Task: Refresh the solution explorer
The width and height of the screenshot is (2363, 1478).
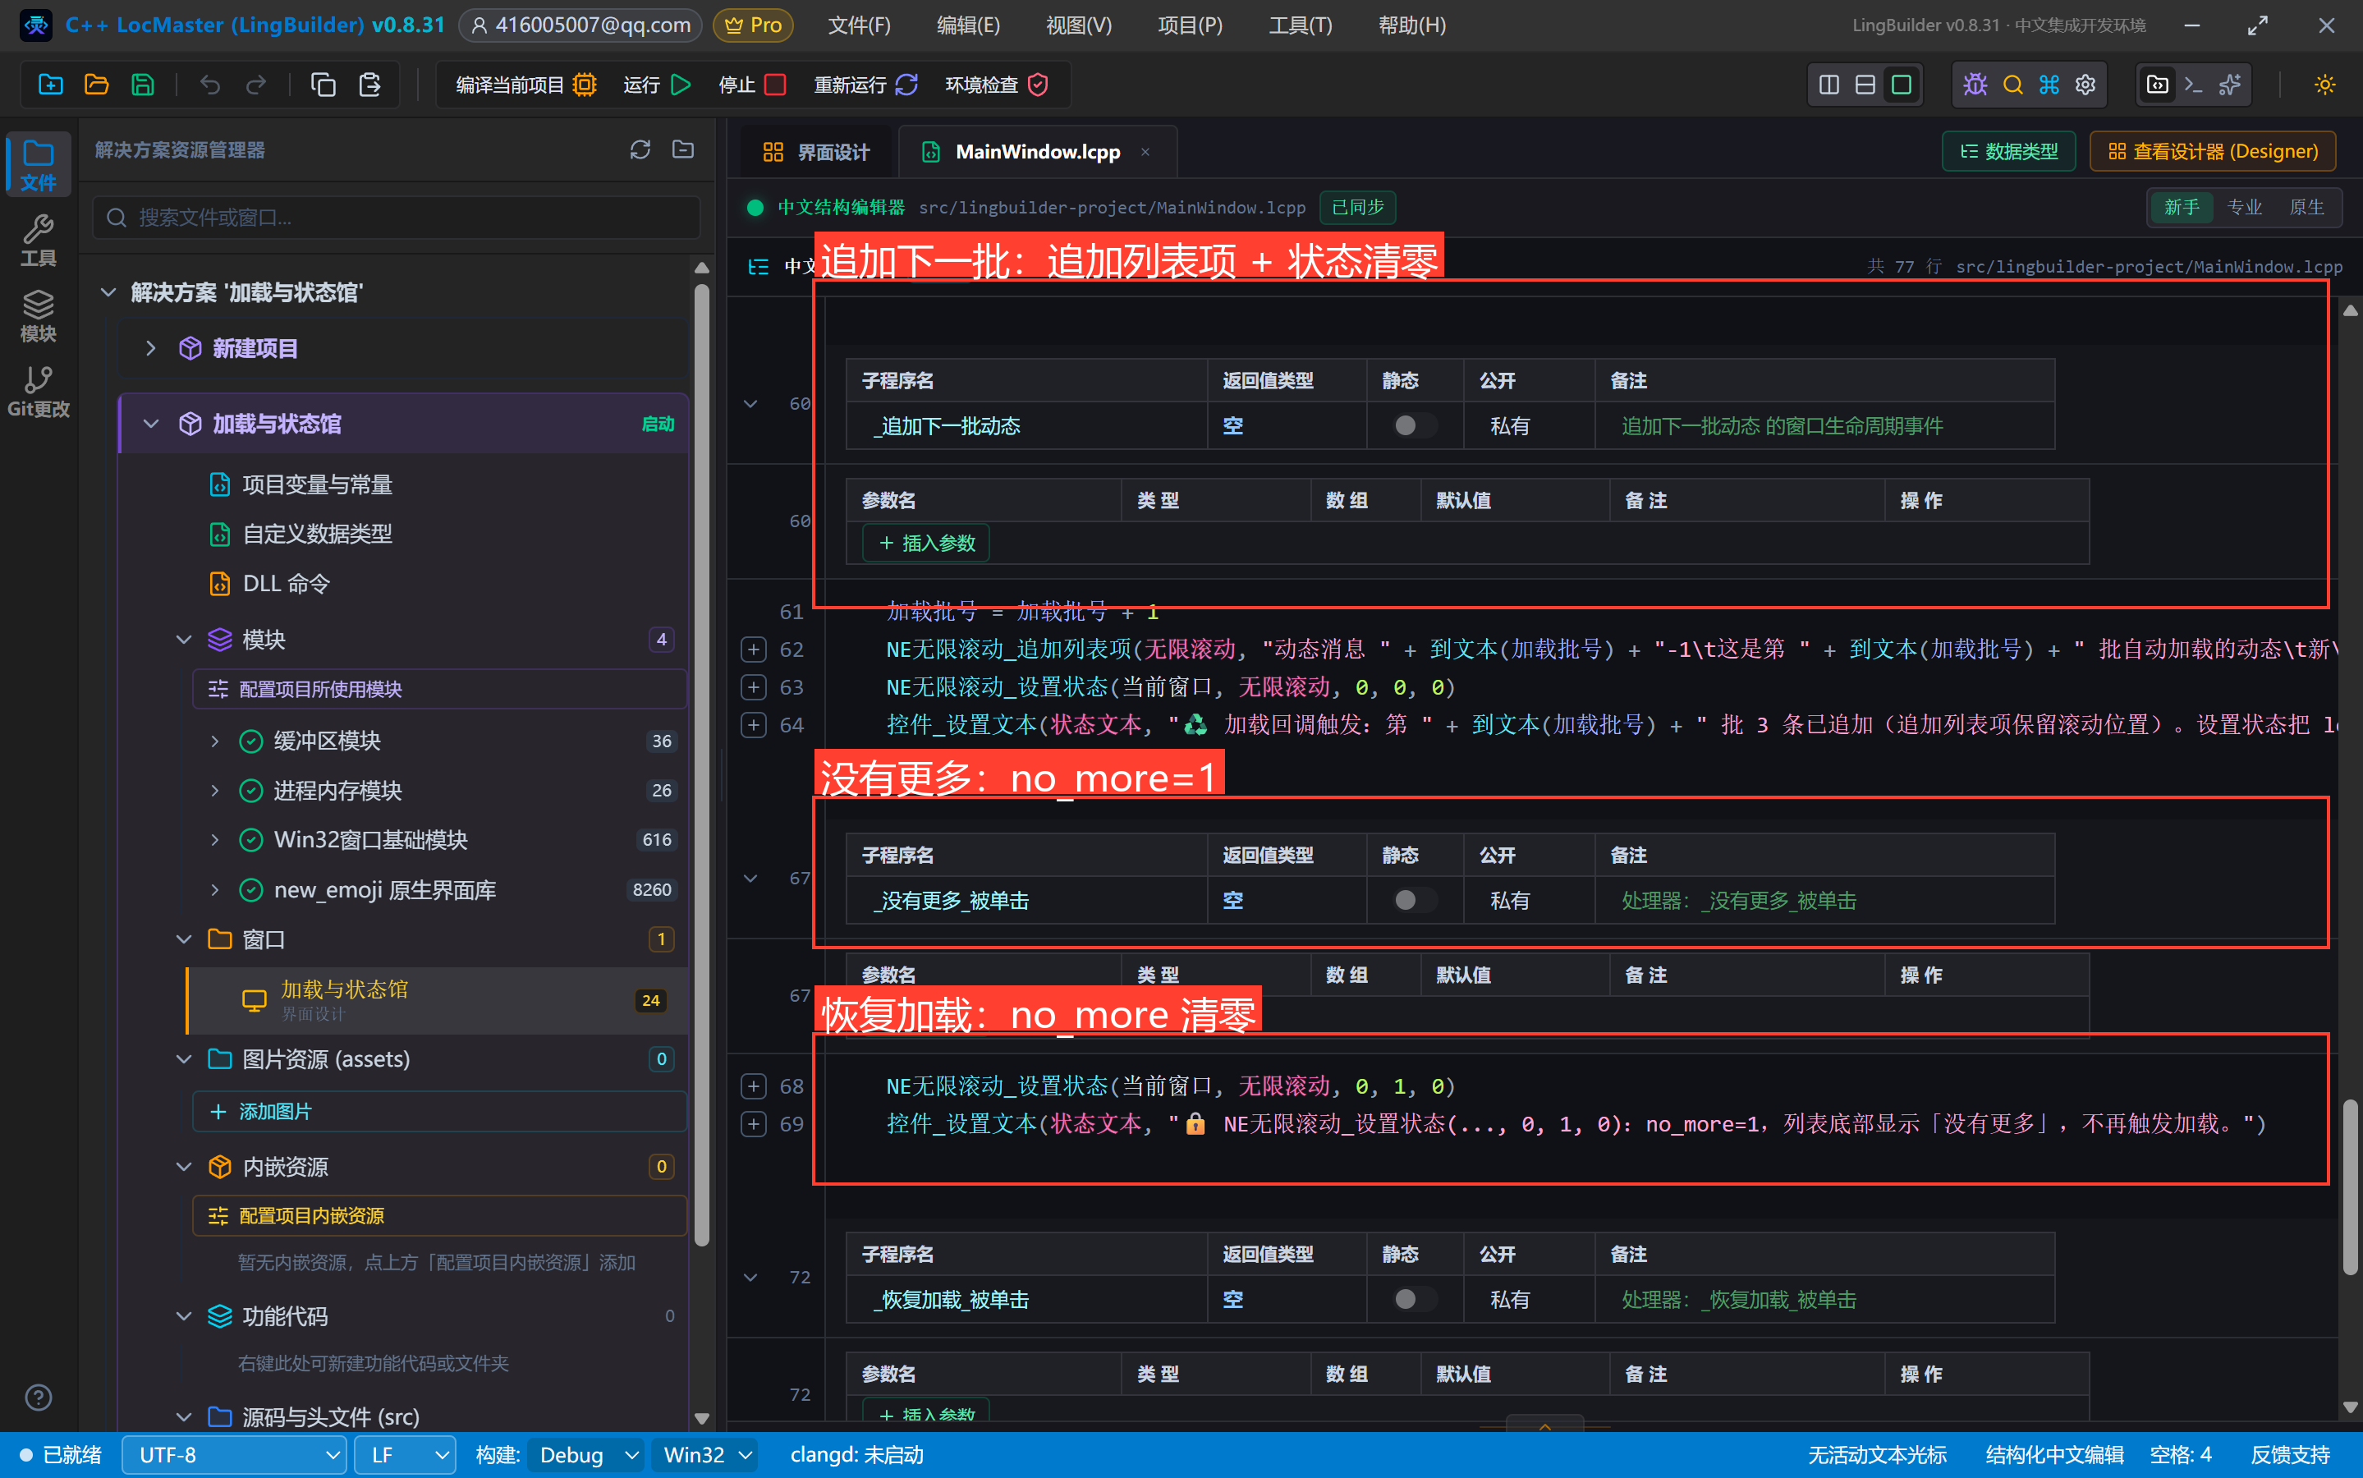Action: coord(640,149)
